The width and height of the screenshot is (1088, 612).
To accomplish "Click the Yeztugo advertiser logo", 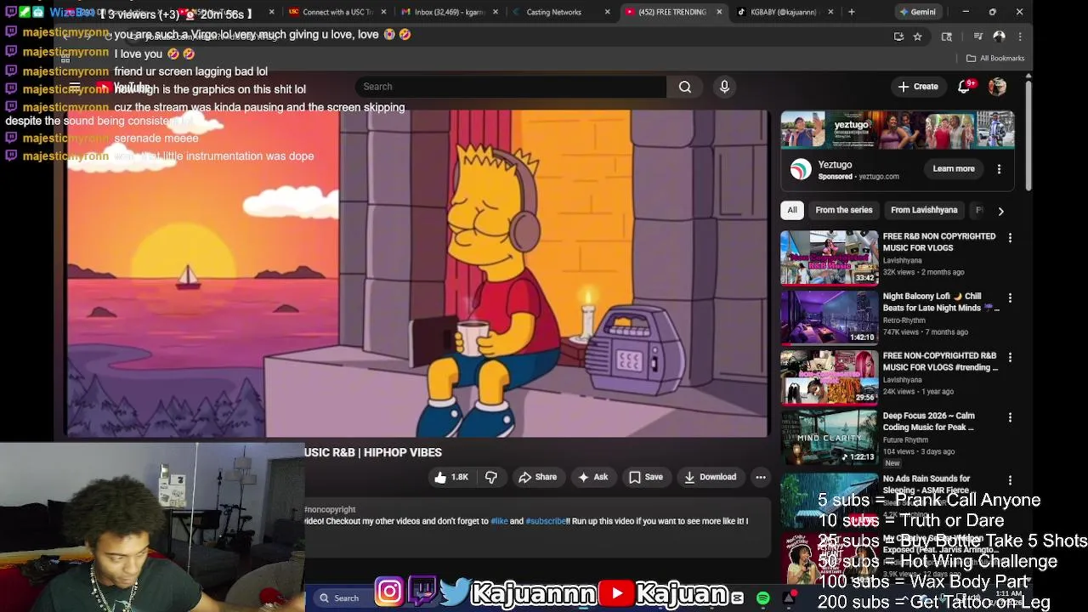I will [x=801, y=169].
